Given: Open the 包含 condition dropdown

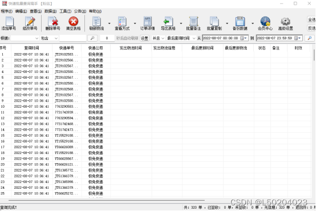Looking at the screenshot, I should pyautogui.click(x=49, y=38).
